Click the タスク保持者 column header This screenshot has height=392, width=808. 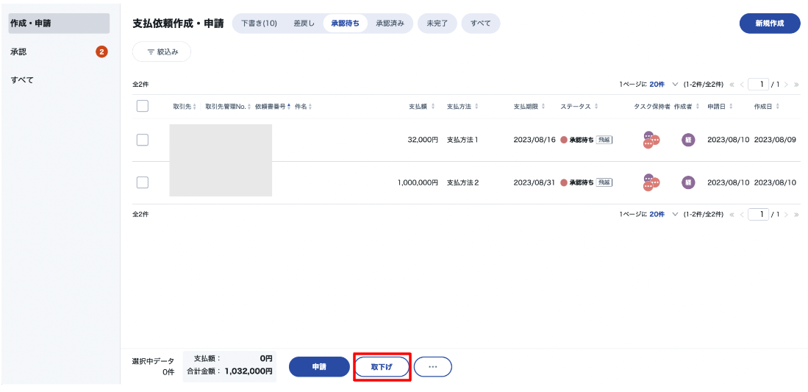click(x=652, y=107)
